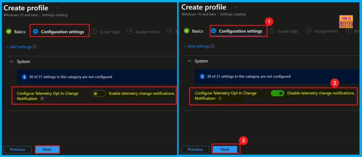The image size is (362, 157).
Task: Turn off green telemetry switch in right panel
Action: coord(277,93)
